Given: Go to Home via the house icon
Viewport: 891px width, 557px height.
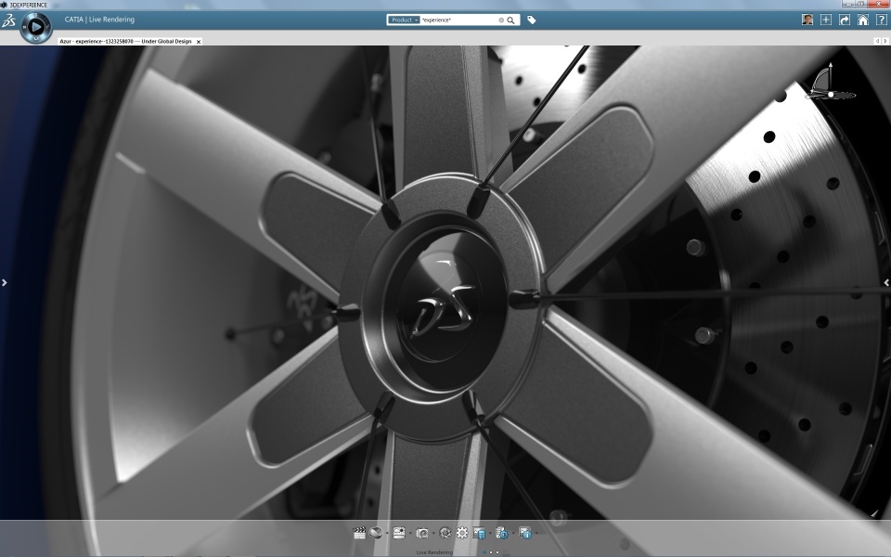Looking at the screenshot, I should point(862,19).
